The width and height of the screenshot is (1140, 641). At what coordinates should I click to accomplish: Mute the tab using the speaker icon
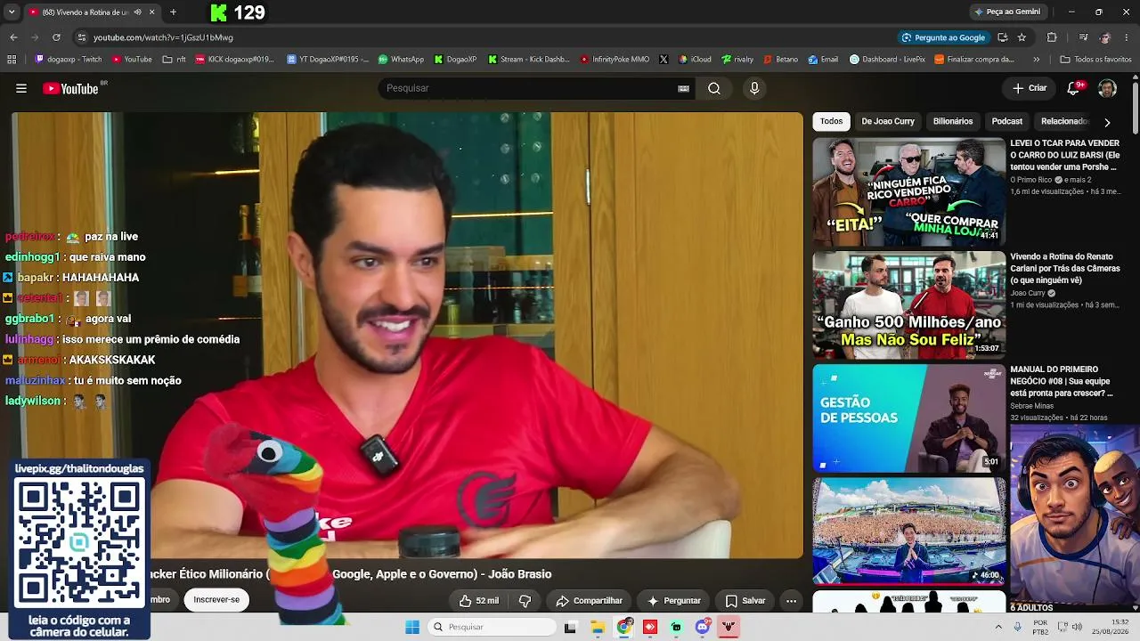[x=137, y=12]
